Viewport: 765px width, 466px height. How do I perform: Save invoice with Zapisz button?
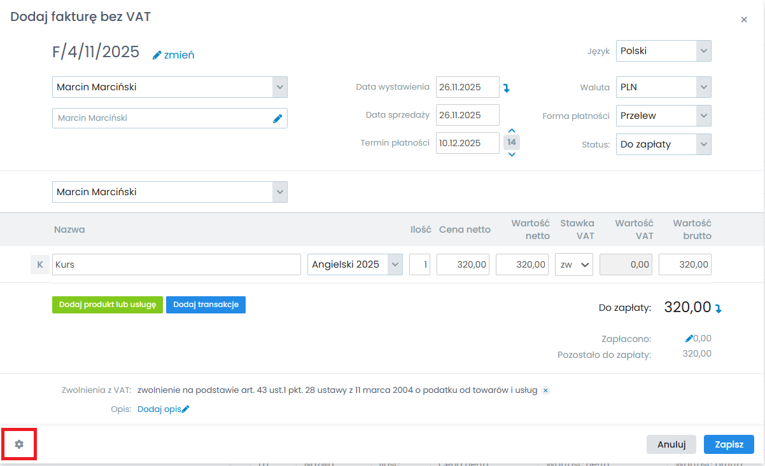pyautogui.click(x=729, y=444)
